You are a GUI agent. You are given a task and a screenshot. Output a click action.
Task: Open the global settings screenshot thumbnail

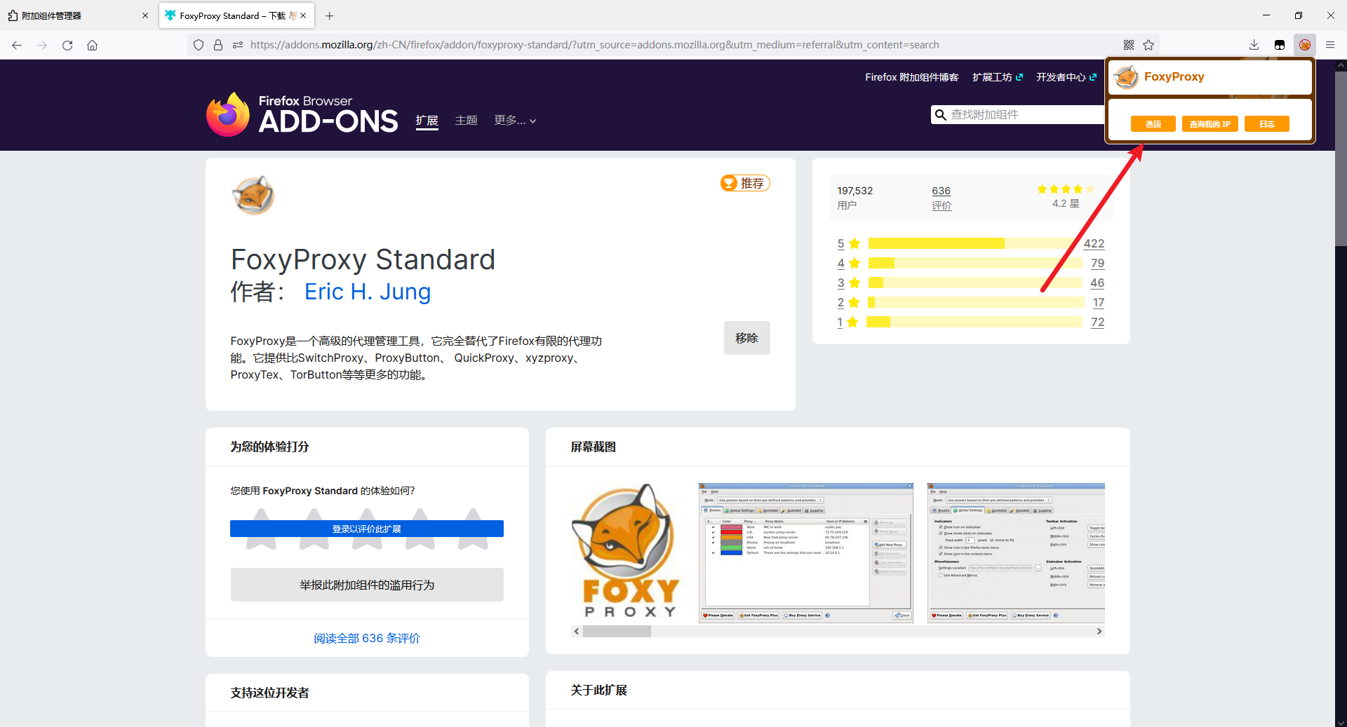pos(1016,552)
